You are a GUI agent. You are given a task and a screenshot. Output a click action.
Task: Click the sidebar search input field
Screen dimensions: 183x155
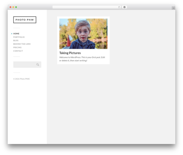click(x=27, y=64)
